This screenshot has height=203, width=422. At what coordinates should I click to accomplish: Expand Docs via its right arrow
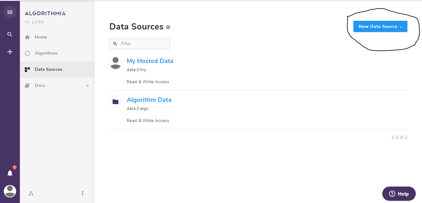(87, 85)
